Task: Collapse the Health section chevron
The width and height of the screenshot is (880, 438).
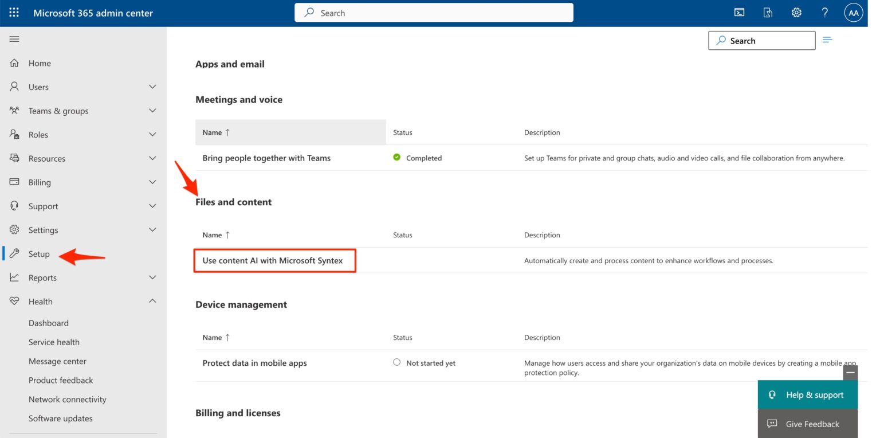Action: (x=152, y=300)
